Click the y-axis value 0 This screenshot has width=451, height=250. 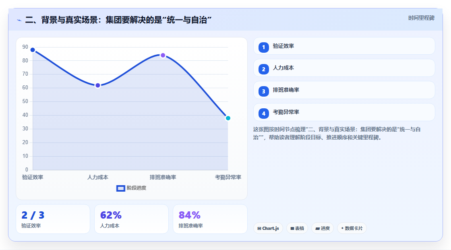27,169
